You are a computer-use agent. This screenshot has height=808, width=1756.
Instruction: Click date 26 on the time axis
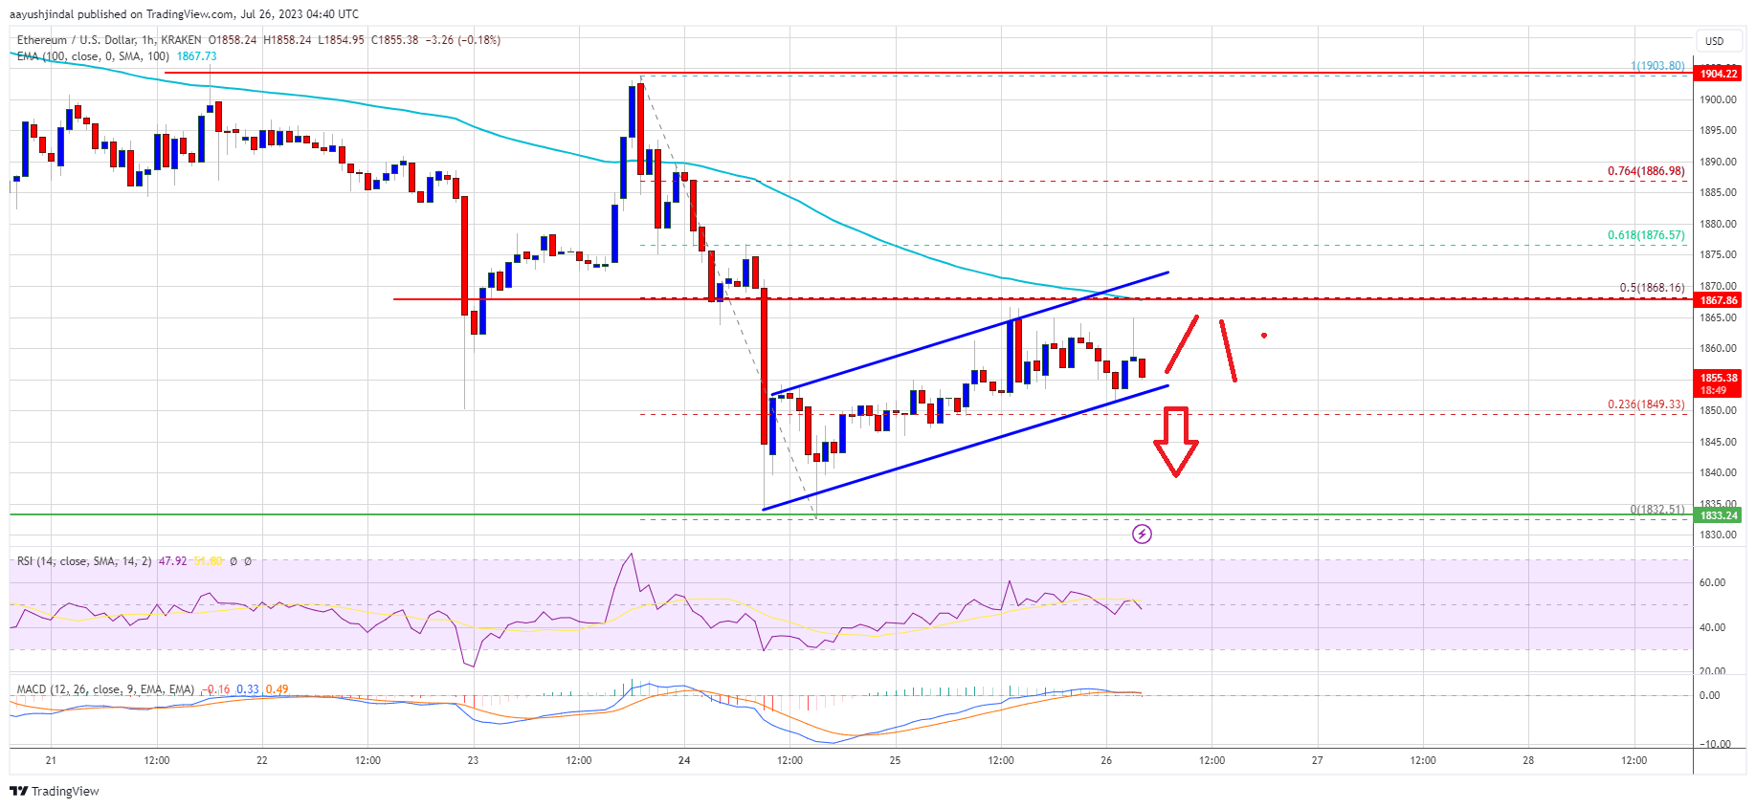point(1106,760)
